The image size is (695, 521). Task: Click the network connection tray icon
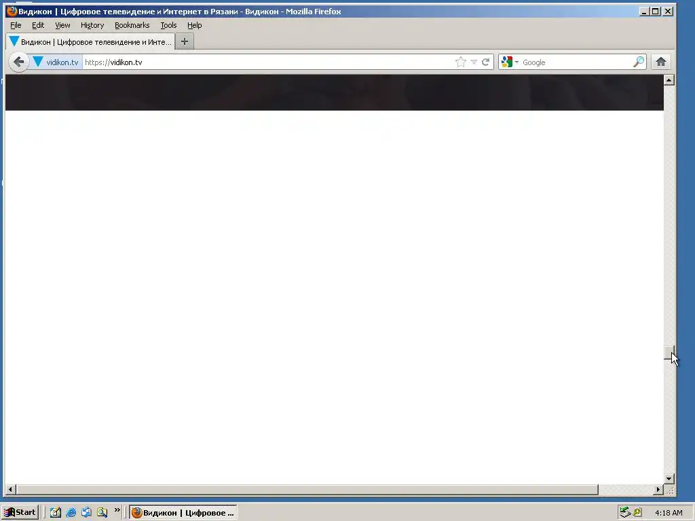click(x=625, y=512)
